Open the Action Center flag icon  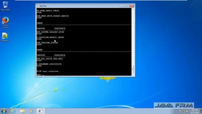(x=180, y=111)
